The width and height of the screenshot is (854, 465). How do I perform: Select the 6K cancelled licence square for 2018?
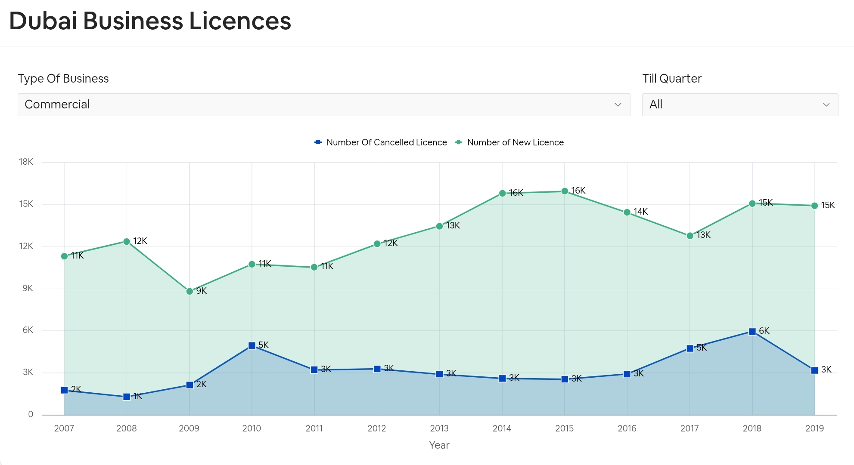[752, 331]
